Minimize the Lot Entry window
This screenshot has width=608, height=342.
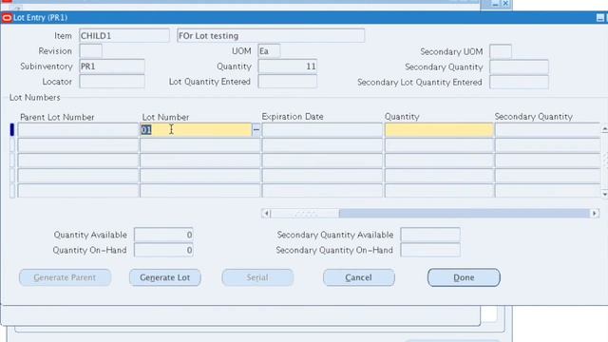[x=599, y=18]
